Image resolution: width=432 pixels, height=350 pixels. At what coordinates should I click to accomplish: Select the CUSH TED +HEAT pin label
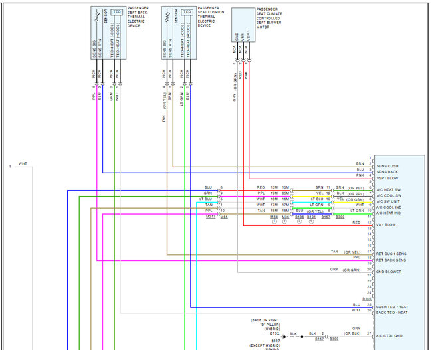[x=392, y=307]
